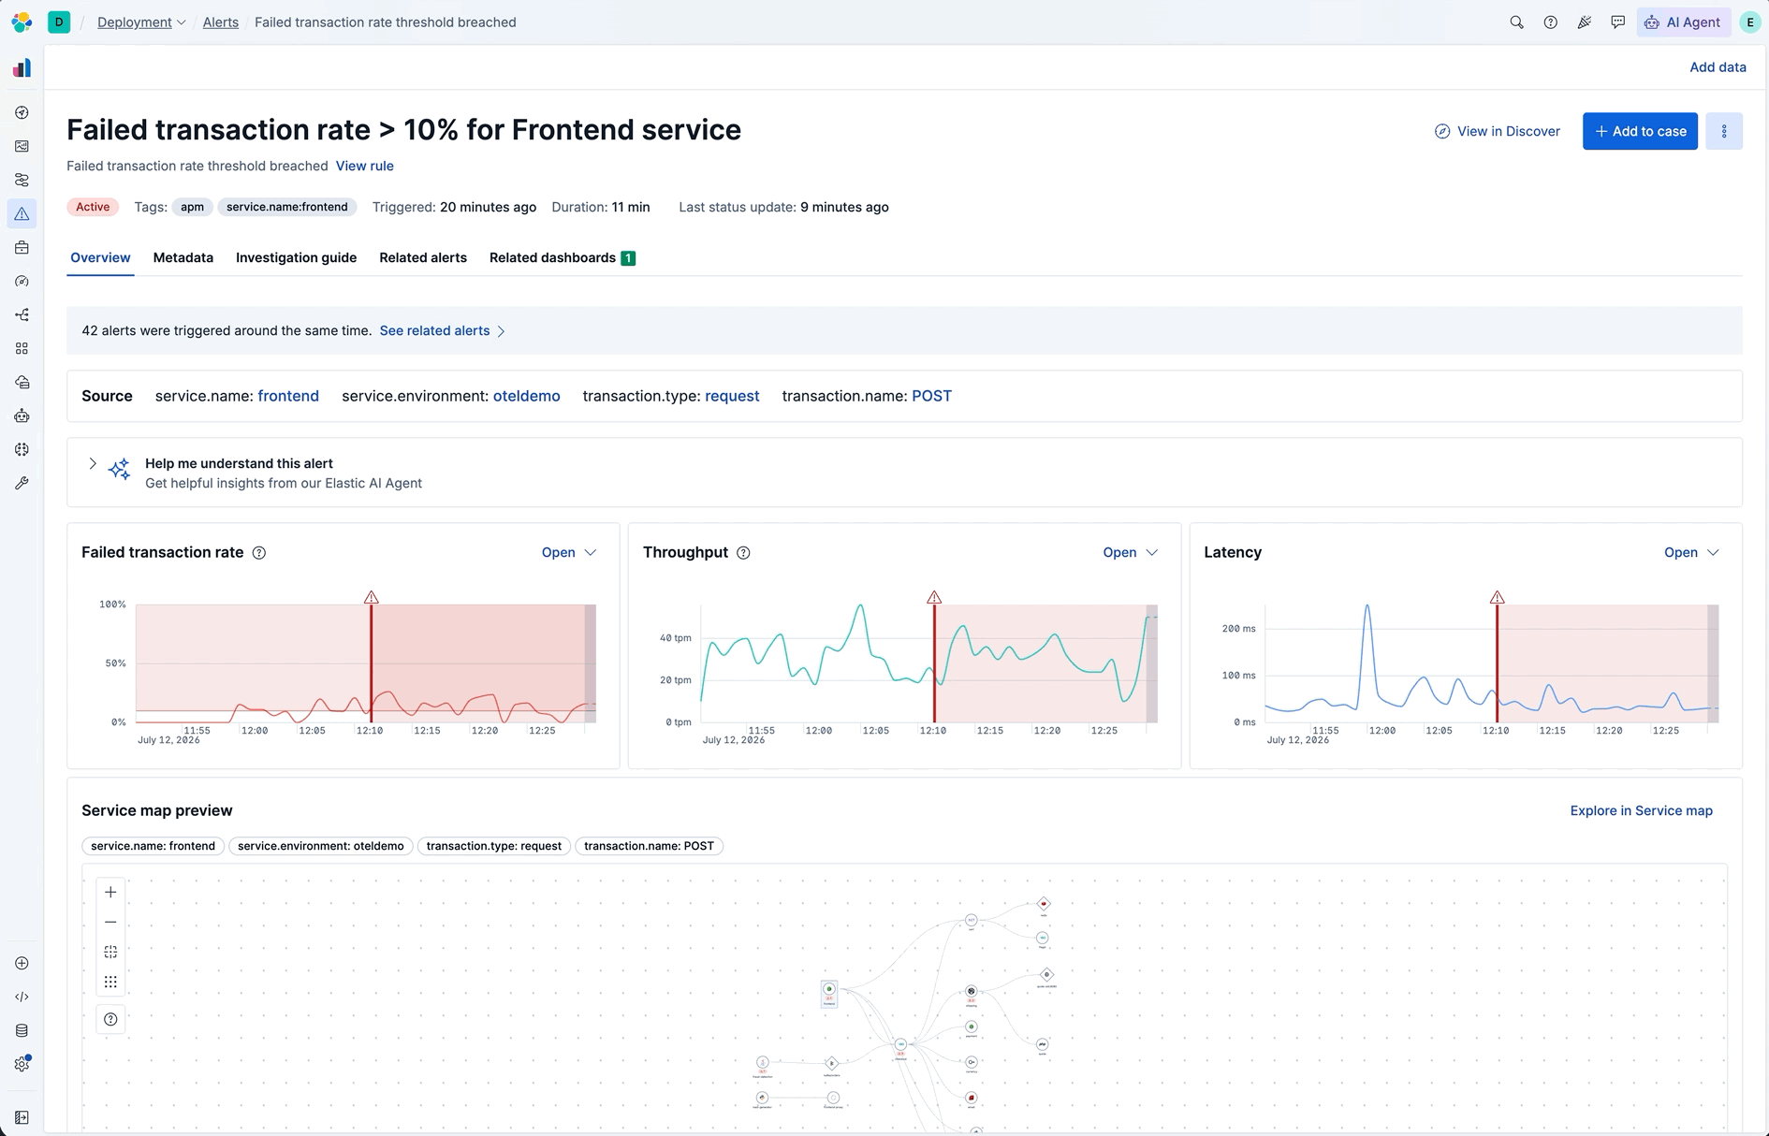1769x1136 pixels.
Task: Select the Overview tab
Action: tap(100, 257)
